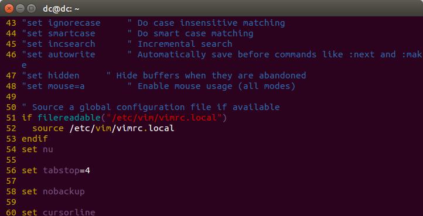Click the word 'smartcase' on line 44

[x=71, y=33]
